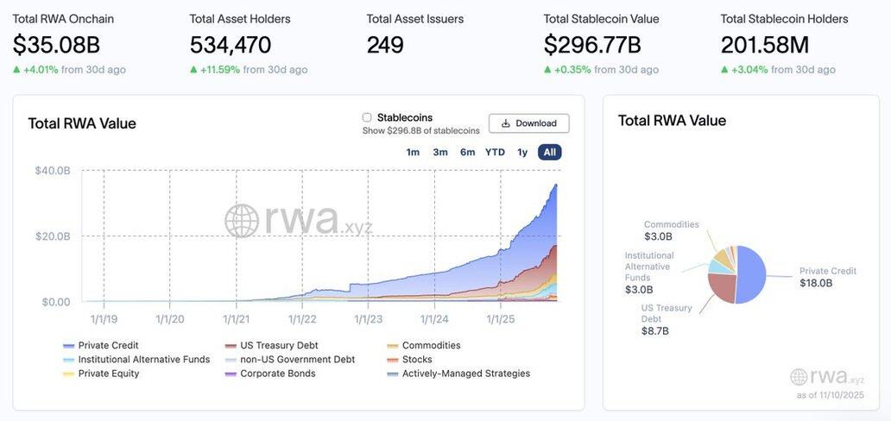891x421 pixels.
Task: Choose the 6m time range
Action: pyautogui.click(x=467, y=153)
